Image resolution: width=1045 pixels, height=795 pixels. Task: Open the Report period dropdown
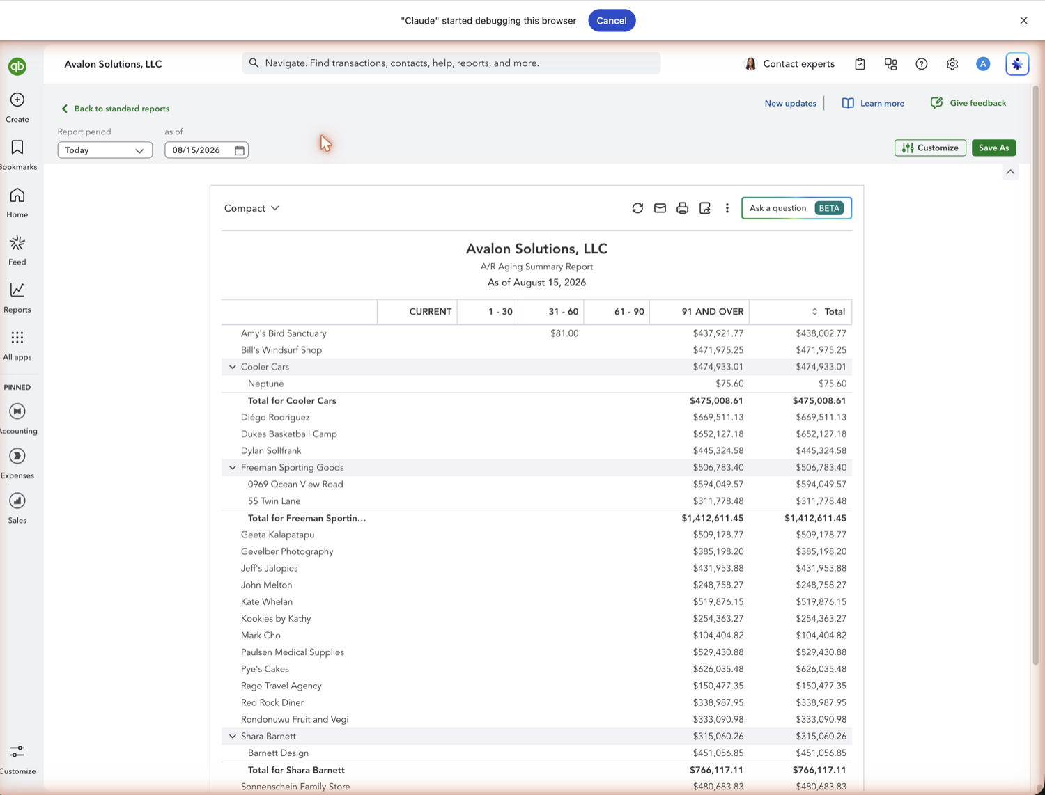click(x=104, y=150)
